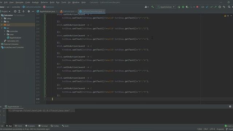The width and height of the screenshot is (233, 131).
Task: Open the Refactor menu
Action: [44, 3]
